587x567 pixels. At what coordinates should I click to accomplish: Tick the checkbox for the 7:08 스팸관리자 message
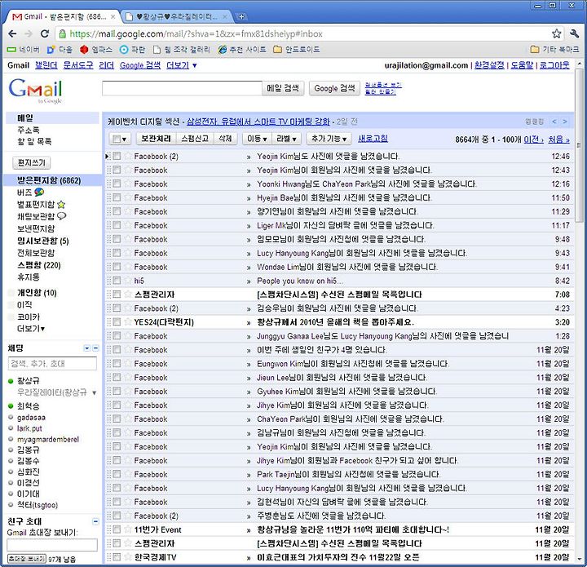(x=117, y=294)
